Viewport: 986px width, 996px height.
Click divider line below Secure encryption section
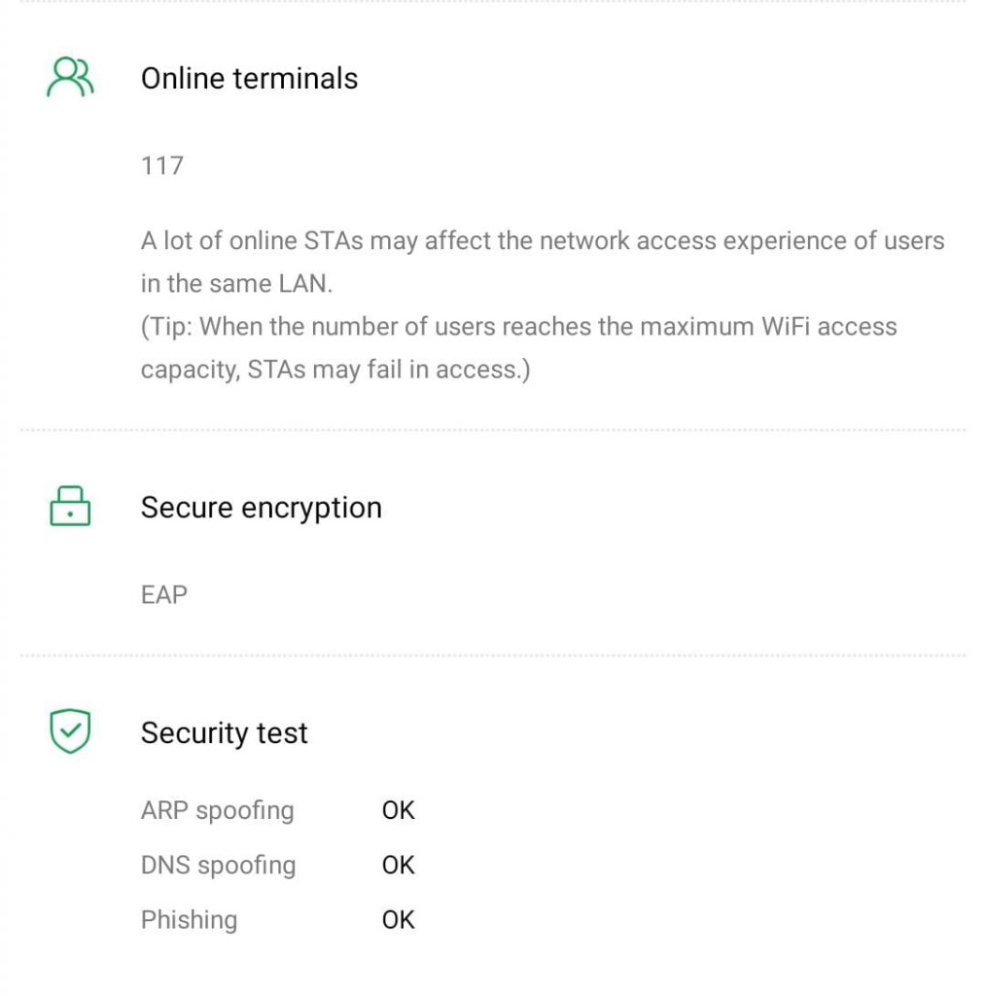[x=493, y=655]
